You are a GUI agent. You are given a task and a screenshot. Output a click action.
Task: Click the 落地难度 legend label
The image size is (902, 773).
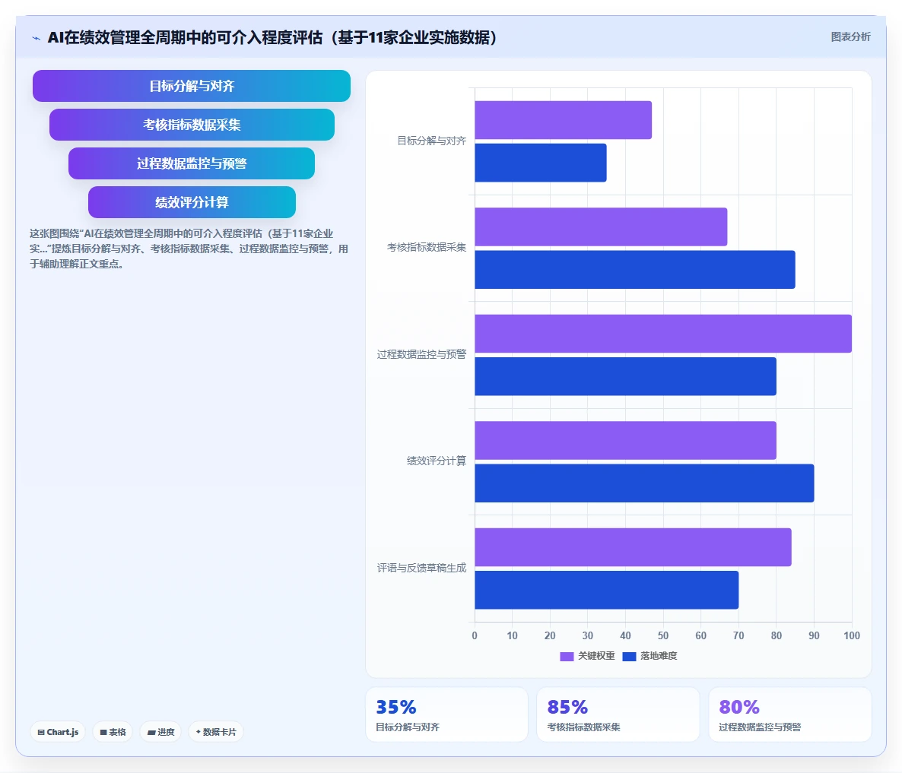point(659,656)
